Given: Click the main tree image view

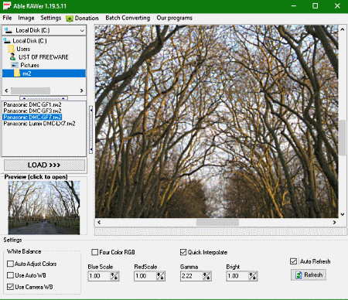Looking at the screenshot, I should tap(217, 121).
